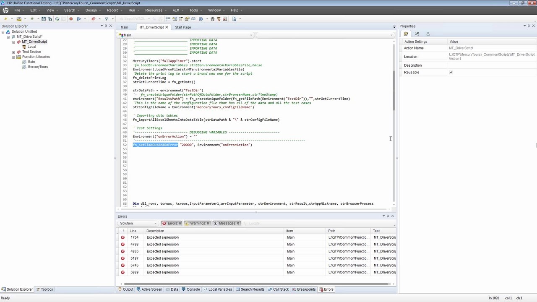
Task: Open the Design menu
Action: pyautogui.click(x=91, y=10)
